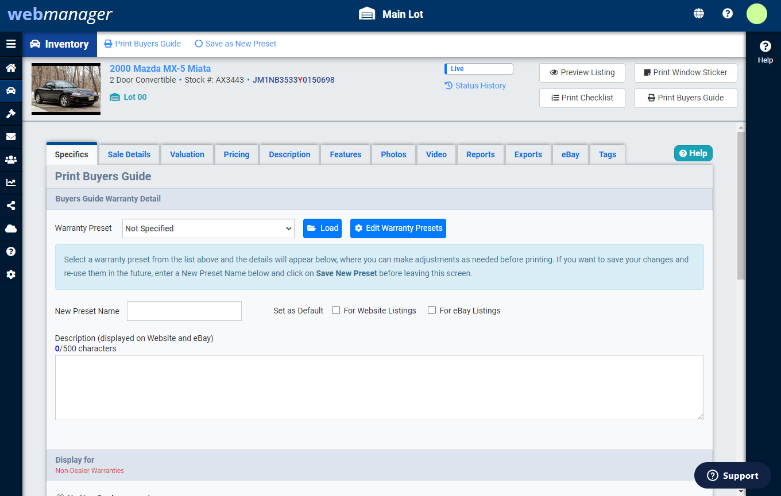Click the Miata vehicle thumbnail photo

pos(65,90)
